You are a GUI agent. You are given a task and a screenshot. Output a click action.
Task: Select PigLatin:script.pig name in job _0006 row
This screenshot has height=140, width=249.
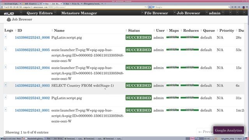click(67, 38)
